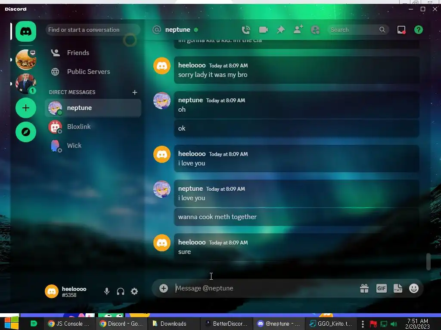Send a gift via gift icon
Image resolution: width=441 pixels, height=330 pixels.
(364, 288)
